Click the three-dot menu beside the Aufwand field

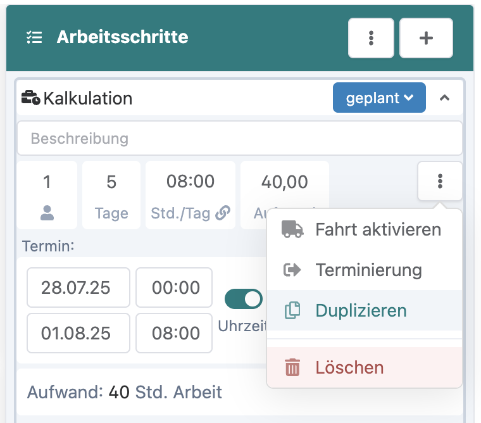440,182
